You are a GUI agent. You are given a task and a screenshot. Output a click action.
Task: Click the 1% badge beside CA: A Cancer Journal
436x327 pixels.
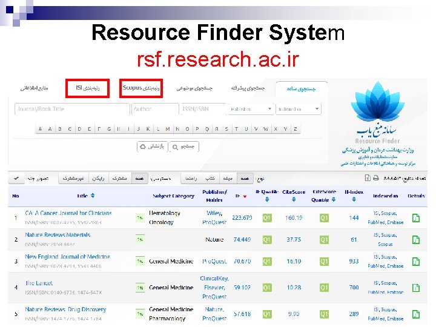coord(140,218)
